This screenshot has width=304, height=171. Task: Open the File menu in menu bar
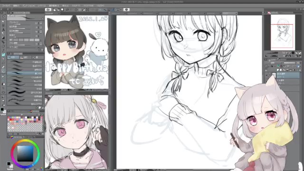tap(6, 6)
